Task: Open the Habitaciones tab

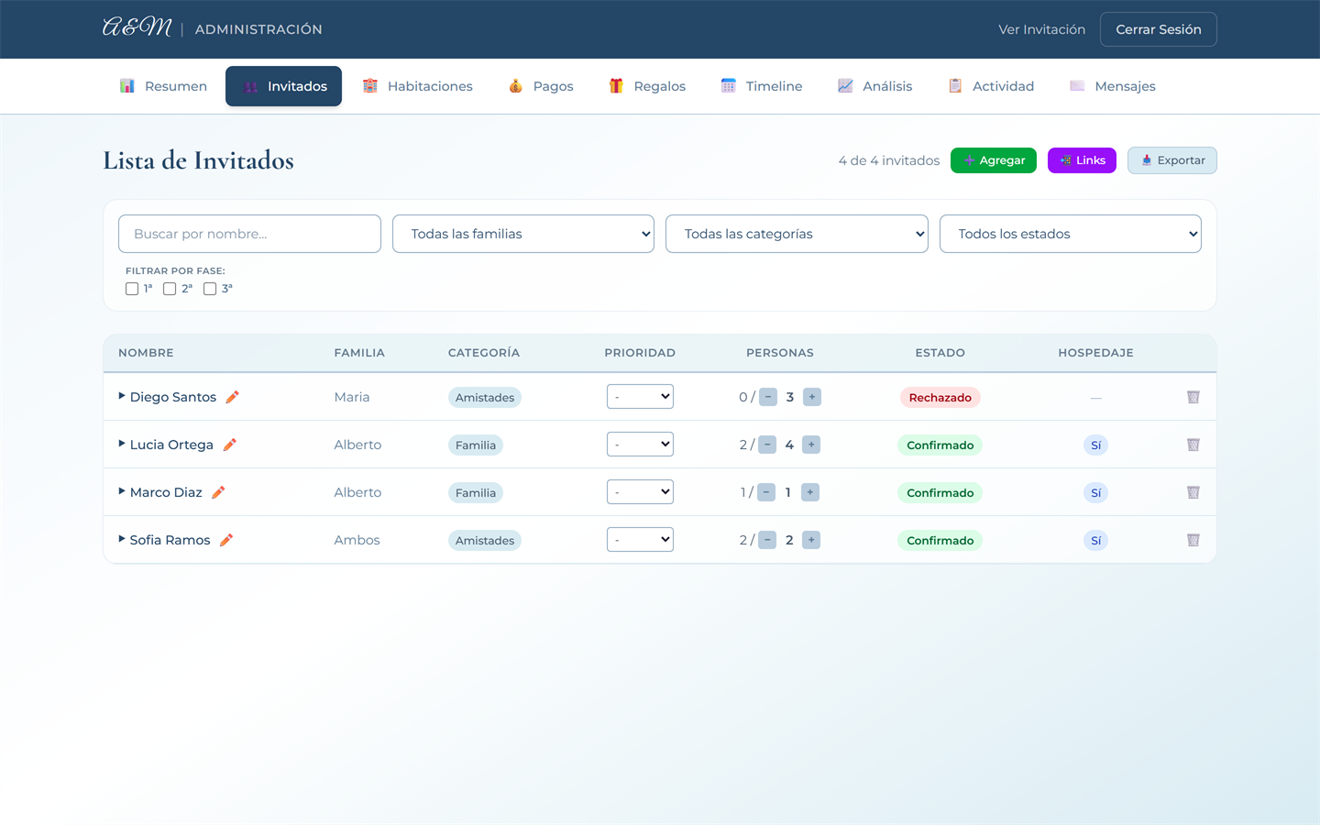Action: click(417, 86)
